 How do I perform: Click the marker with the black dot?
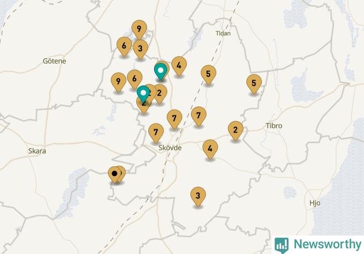(114, 174)
